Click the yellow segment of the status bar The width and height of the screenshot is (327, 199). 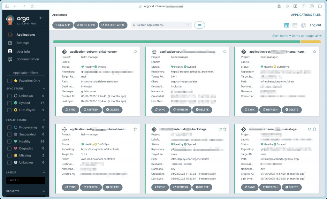click(x=311, y=42)
